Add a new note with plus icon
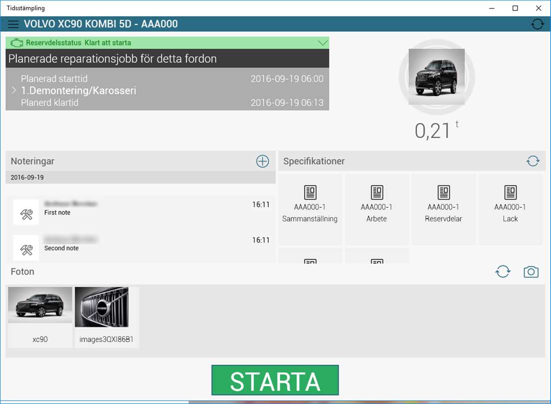 pos(262,161)
